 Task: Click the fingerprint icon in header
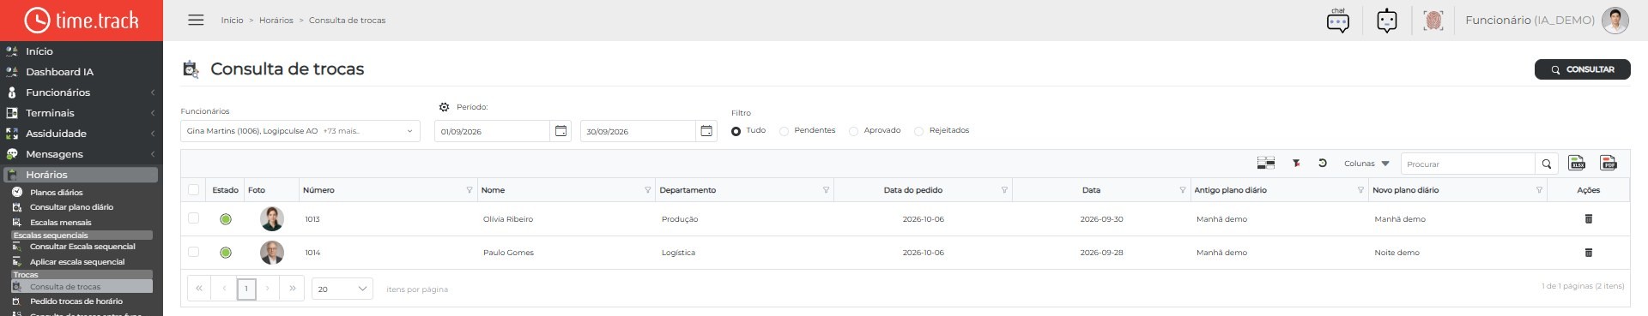[1433, 21]
